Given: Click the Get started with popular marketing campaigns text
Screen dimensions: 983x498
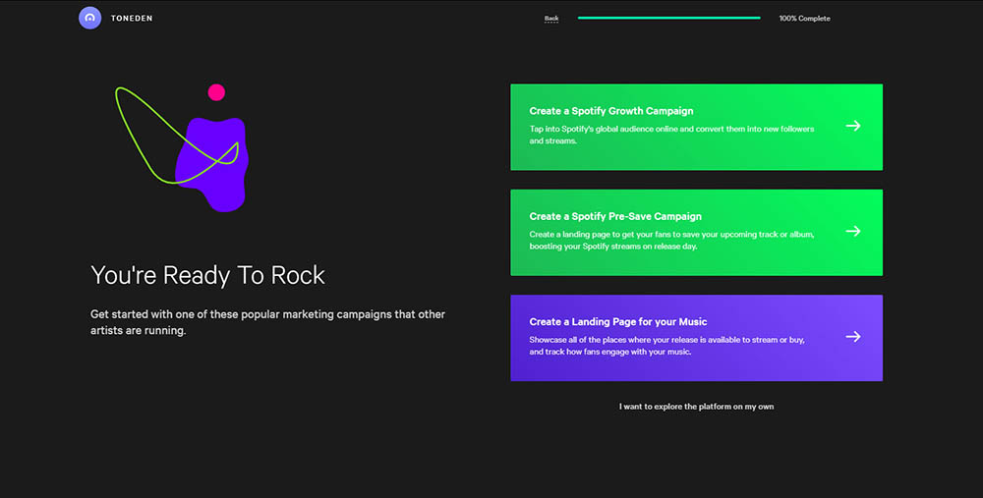Looking at the screenshot, I should pyautogui.click(x=267, y=322).
